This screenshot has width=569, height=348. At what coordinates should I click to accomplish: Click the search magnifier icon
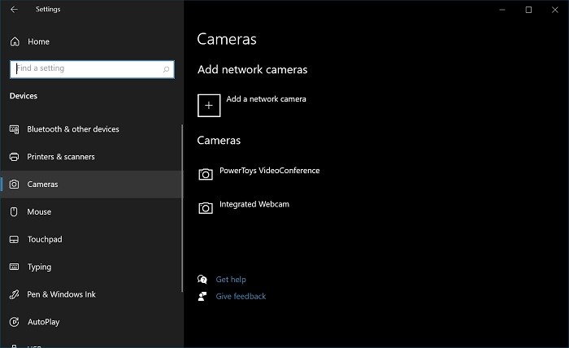166,69
